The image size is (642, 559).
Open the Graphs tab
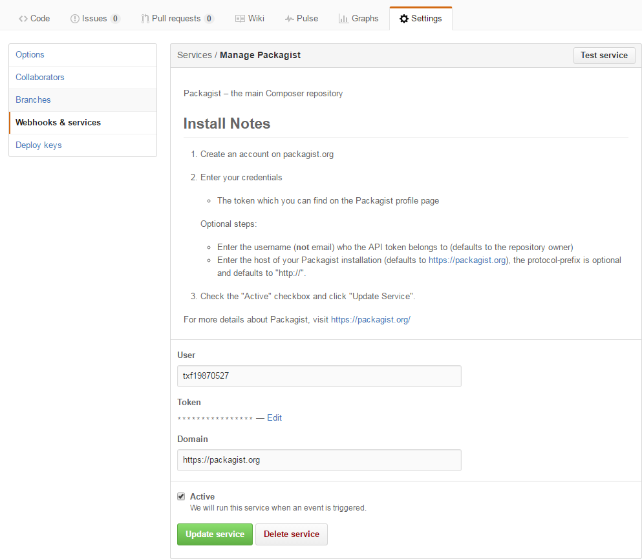(x=359, y=18)
